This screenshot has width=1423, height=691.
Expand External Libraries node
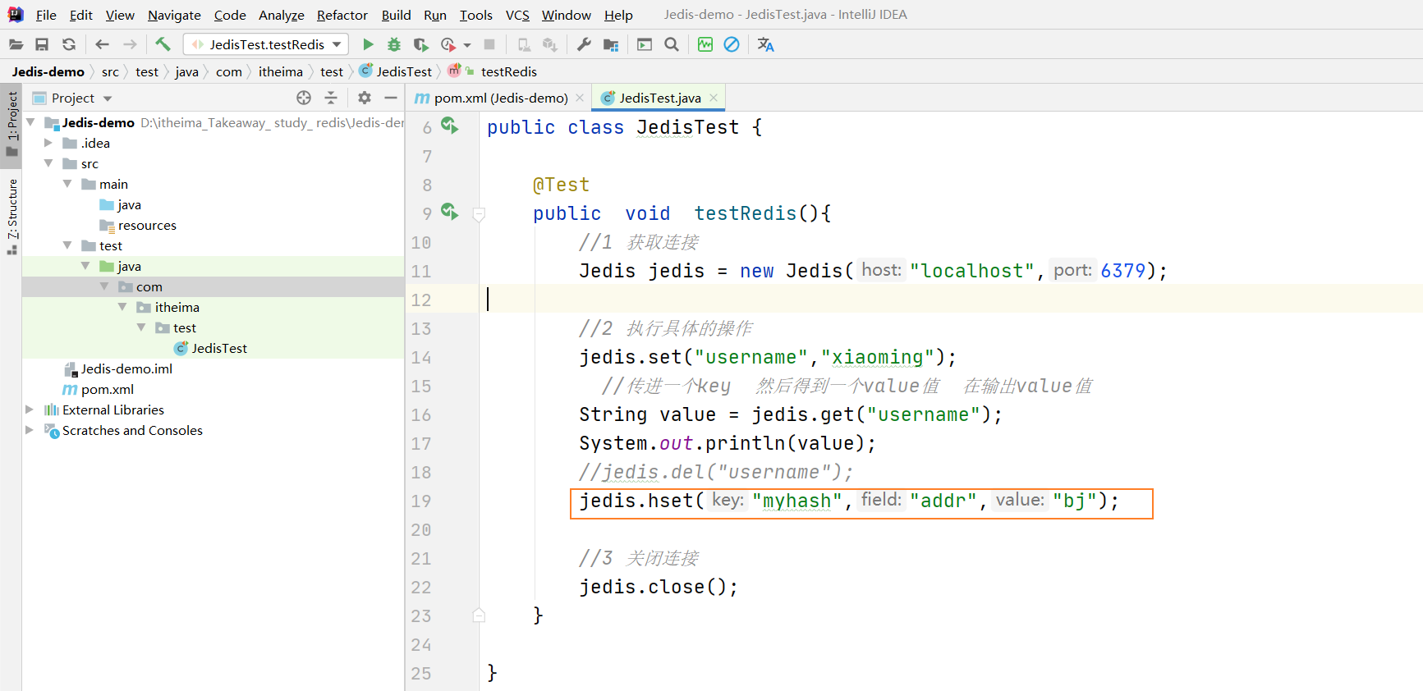point(30,410)
